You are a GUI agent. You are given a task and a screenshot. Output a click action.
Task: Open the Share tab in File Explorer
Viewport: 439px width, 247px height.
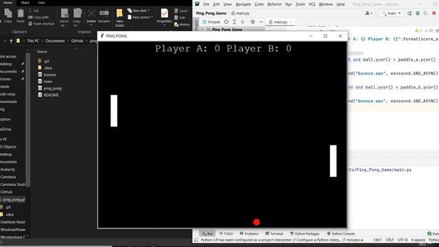point(25,3)
